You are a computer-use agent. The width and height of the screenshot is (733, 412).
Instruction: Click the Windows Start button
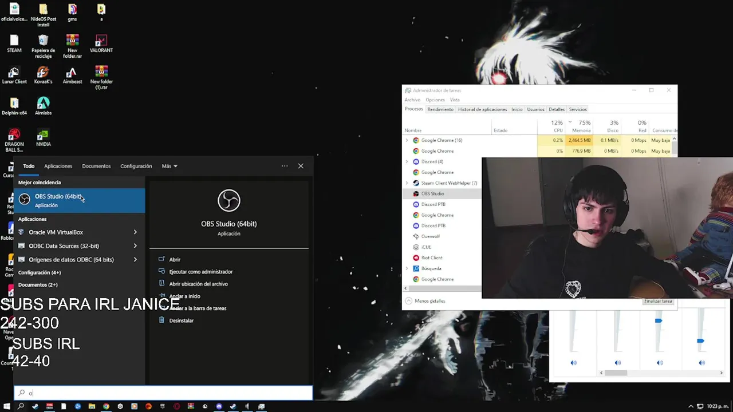coord(6,406)
